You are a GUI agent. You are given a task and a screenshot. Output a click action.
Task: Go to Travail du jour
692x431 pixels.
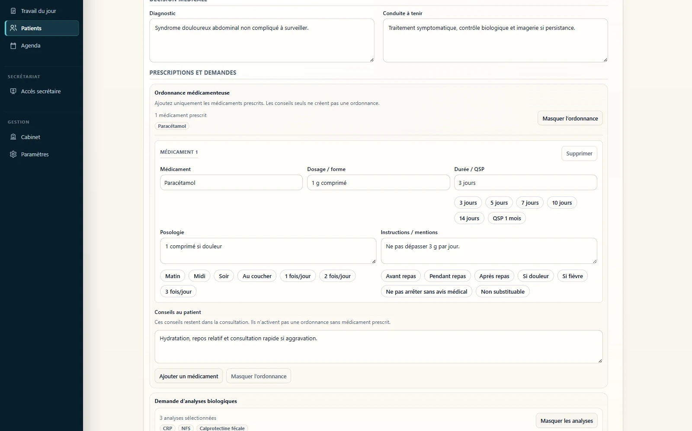coord(42,11)
